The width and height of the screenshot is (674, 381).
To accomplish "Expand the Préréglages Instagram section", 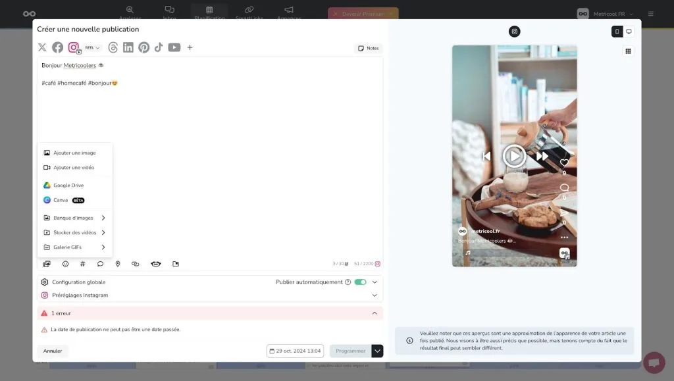I will click(x=375, y=295).
